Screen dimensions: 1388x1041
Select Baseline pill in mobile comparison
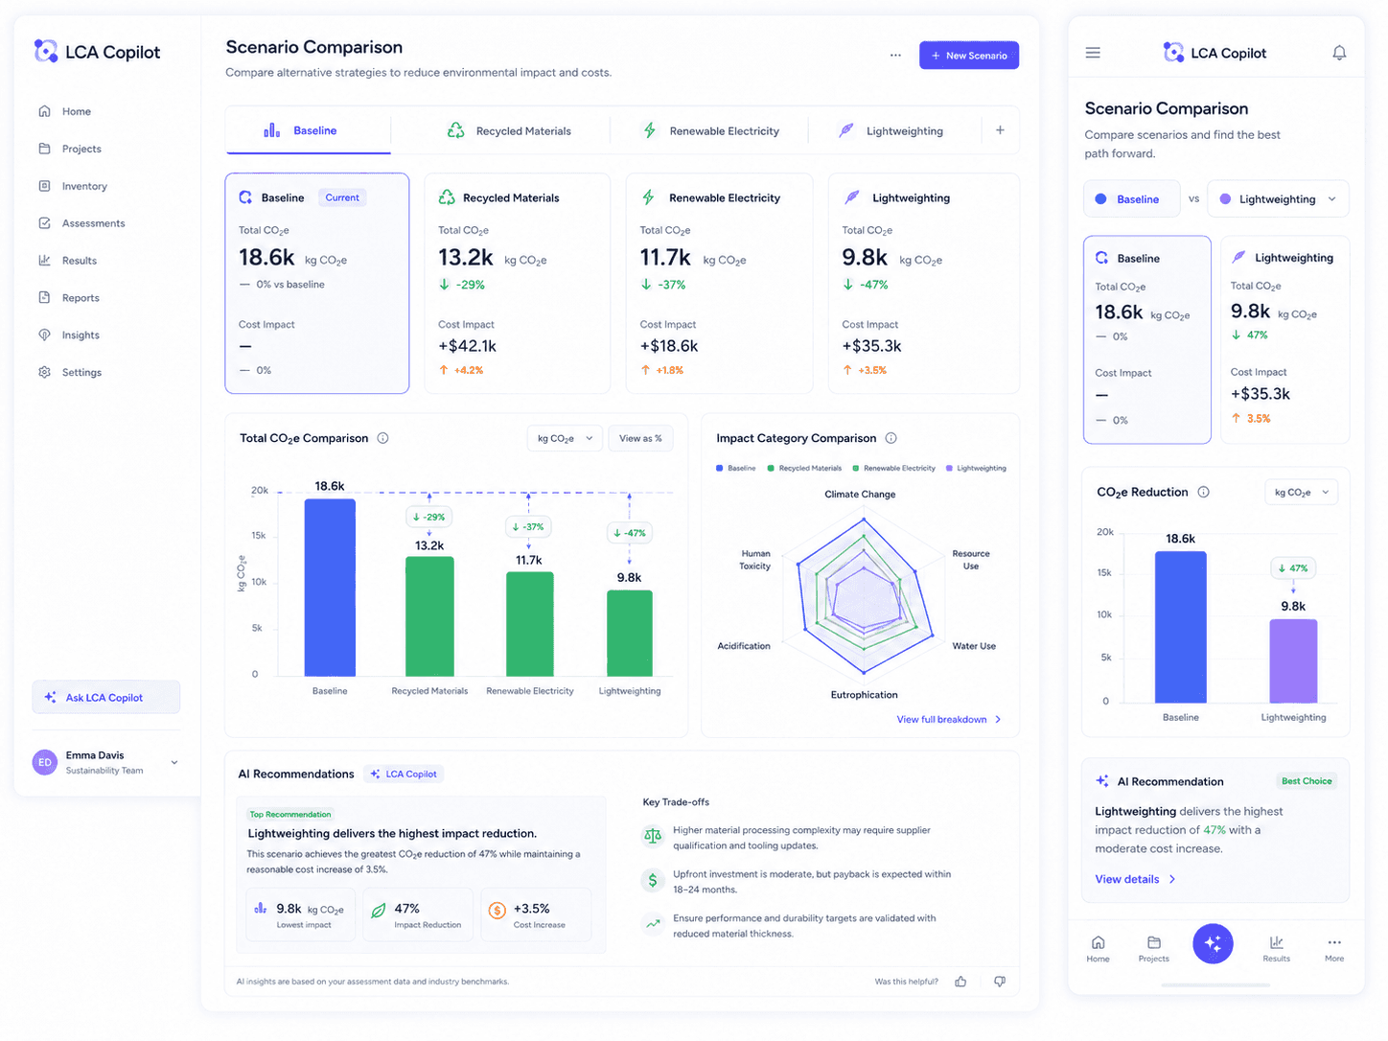(x=1132, y=199)
